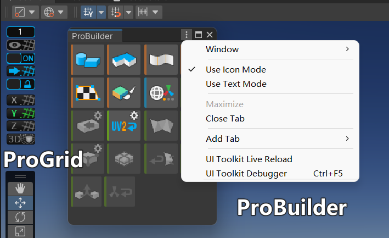Open the New Poly Shape tool
Viewport: 389px width, 238px height.
point(124,59)
